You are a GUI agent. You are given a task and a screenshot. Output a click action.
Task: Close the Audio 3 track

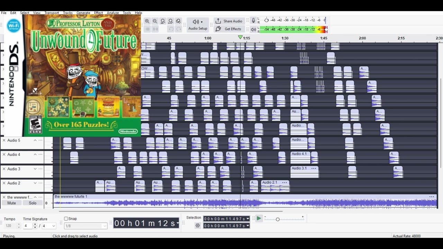tap(4, 169)
